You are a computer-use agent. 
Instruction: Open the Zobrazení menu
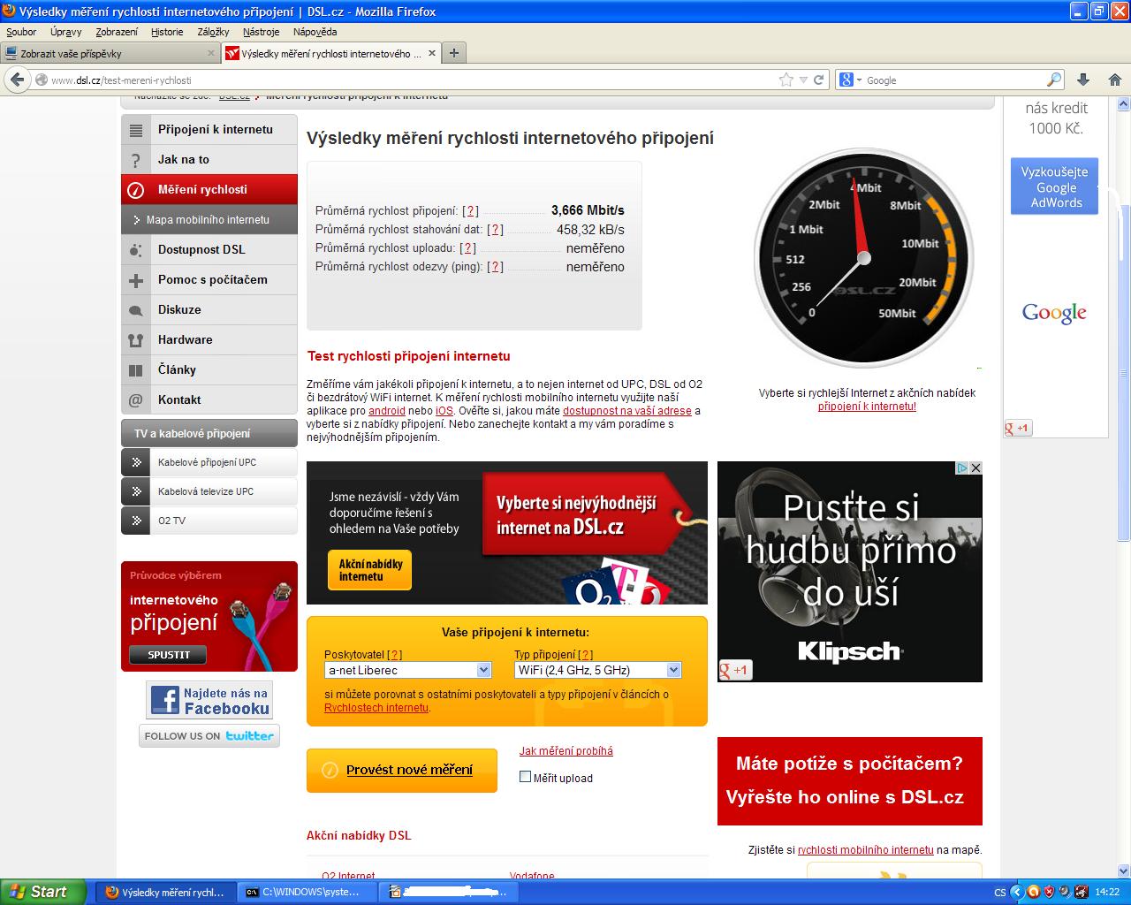[117, 32]
